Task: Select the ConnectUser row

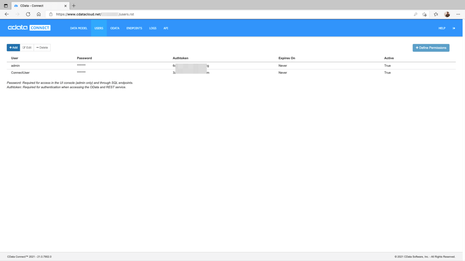Action: click(231, 73)
